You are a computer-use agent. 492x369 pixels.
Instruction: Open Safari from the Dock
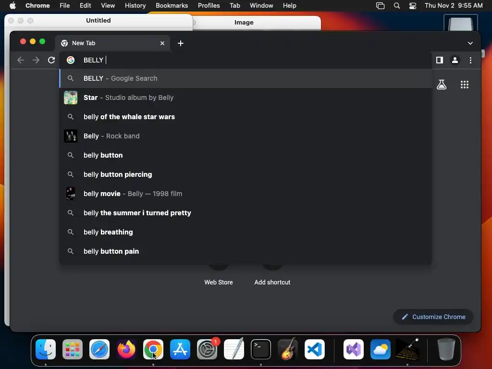pos(99,349)
